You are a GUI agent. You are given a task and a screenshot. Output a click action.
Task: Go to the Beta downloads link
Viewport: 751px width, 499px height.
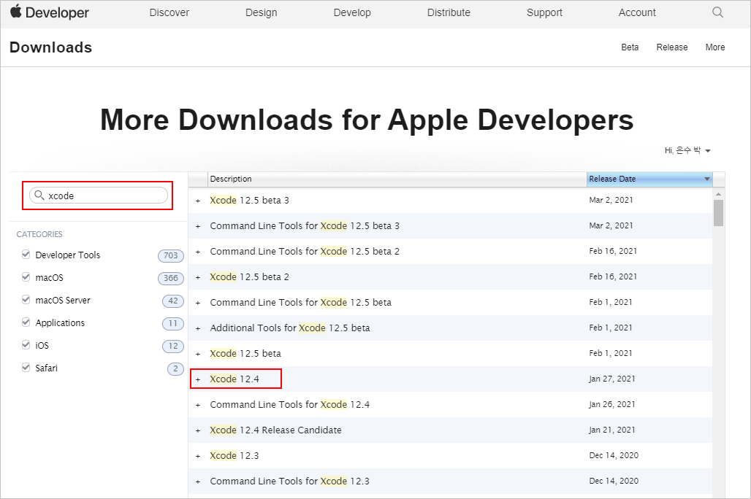(x=630, y=47)
